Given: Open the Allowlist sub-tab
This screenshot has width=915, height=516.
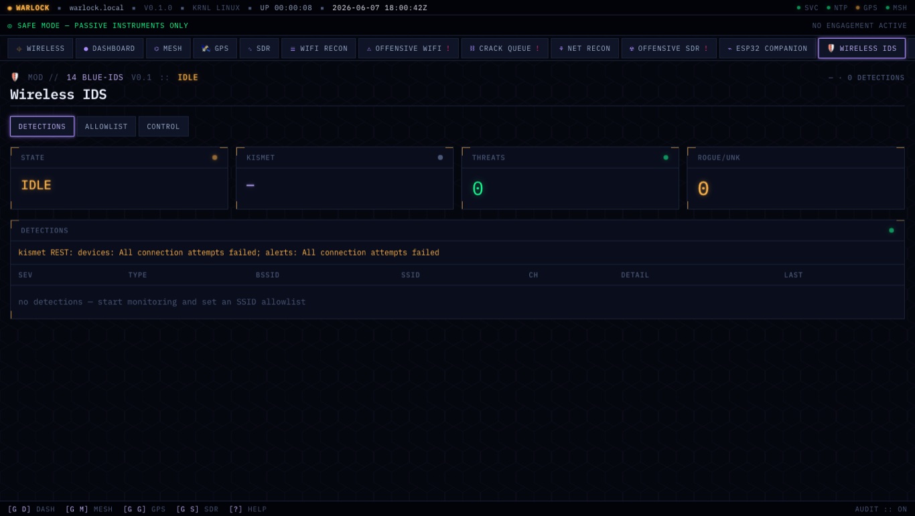Looking at the screenshot, I should click(106, 126).
